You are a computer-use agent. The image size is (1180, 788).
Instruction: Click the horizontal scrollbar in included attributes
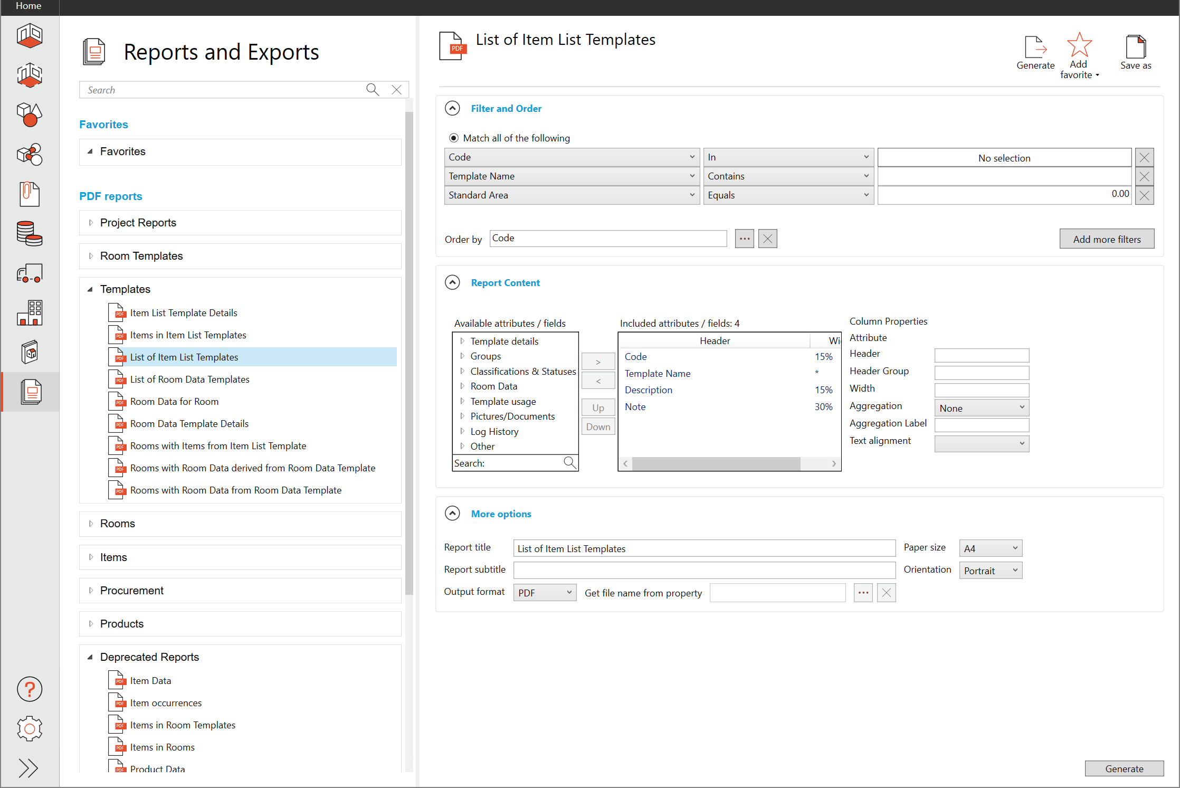(716, 464)
